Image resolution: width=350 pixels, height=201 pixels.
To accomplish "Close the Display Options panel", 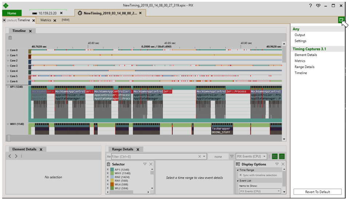I will click(283, 164).
